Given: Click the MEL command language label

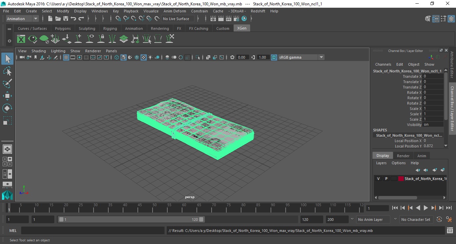Looking at the screenshot, I should click(13, 231).
